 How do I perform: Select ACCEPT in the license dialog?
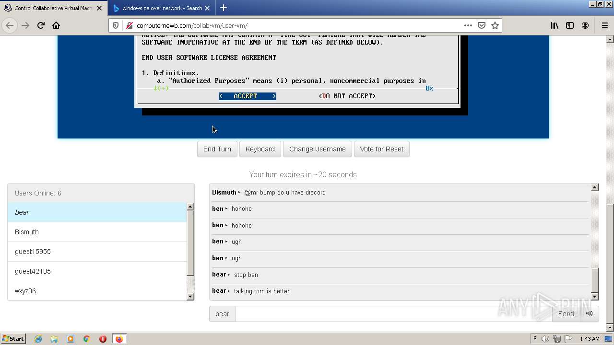(x=247, y=96)
